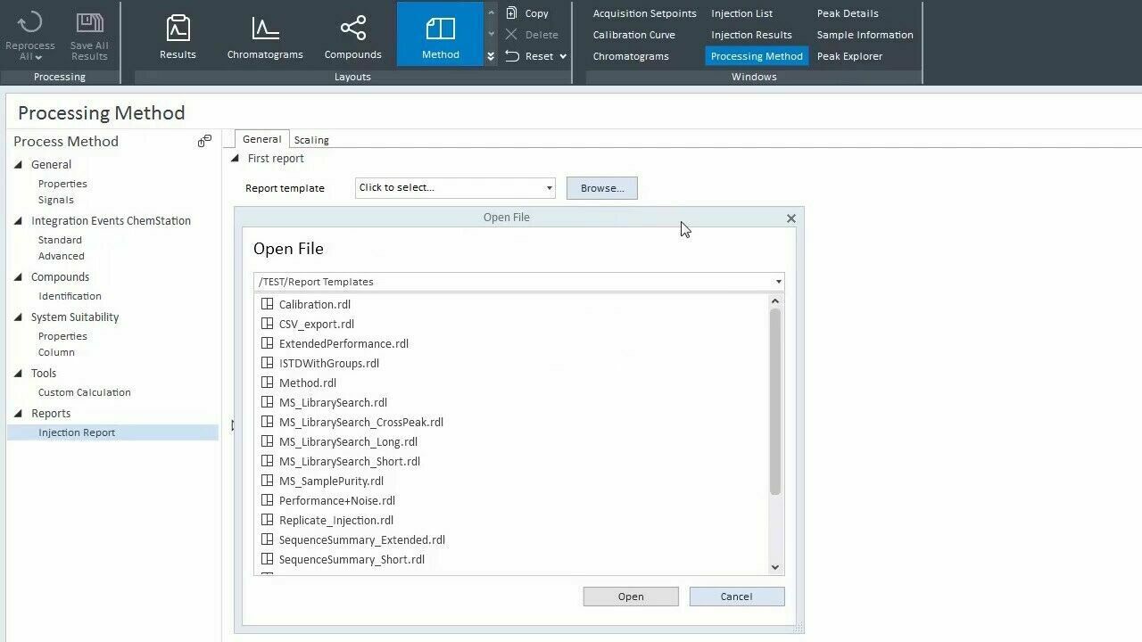Click the pop-out icon beside Process Method
The height and width of the screenshot is (642, 1142).
(x=204, y=141)
